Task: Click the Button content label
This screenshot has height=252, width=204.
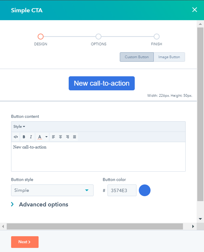Action: (25, 116)
